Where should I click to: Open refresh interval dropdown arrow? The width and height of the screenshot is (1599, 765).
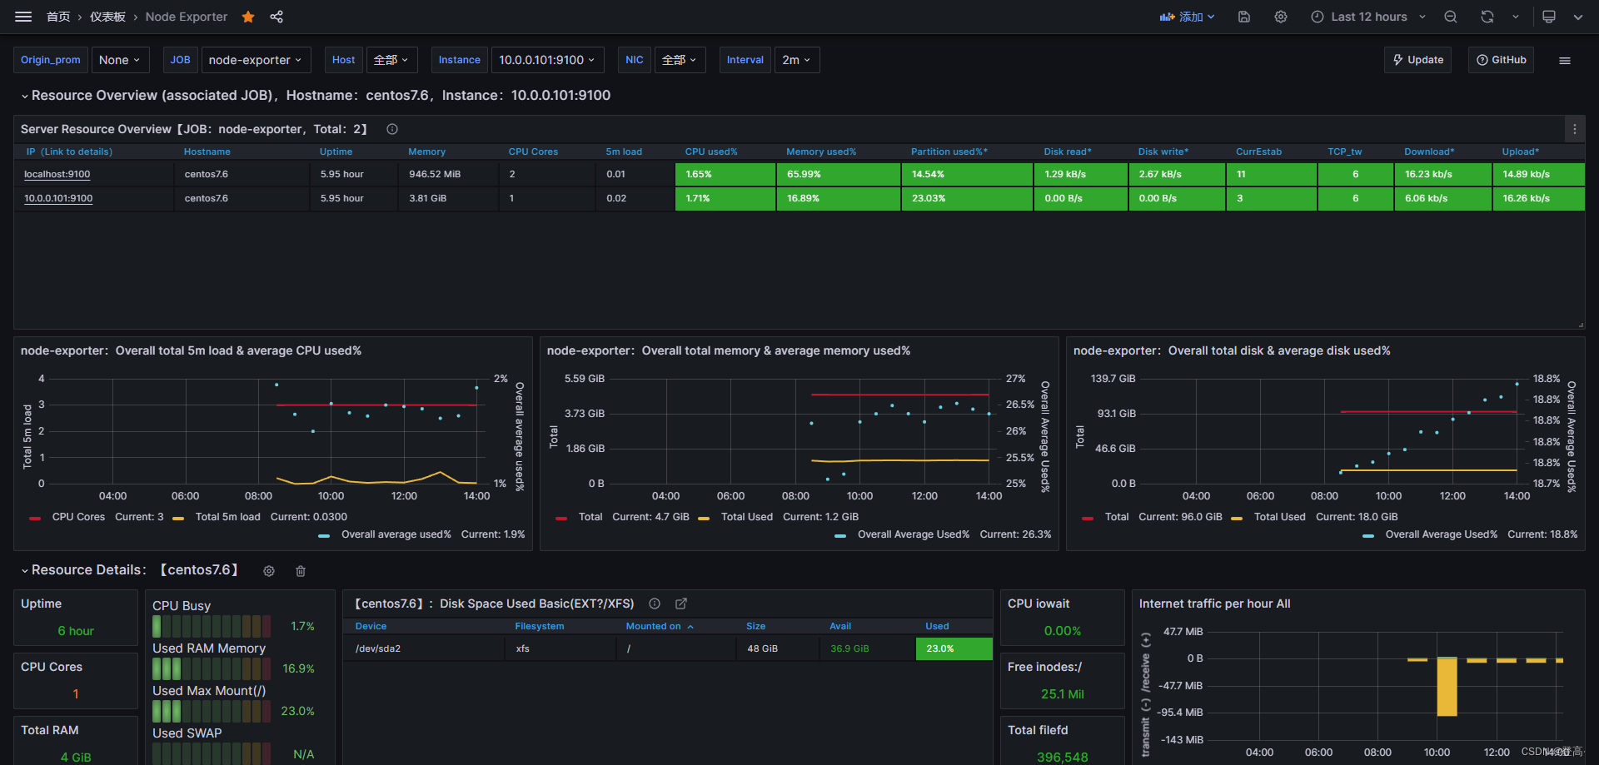1516,17
